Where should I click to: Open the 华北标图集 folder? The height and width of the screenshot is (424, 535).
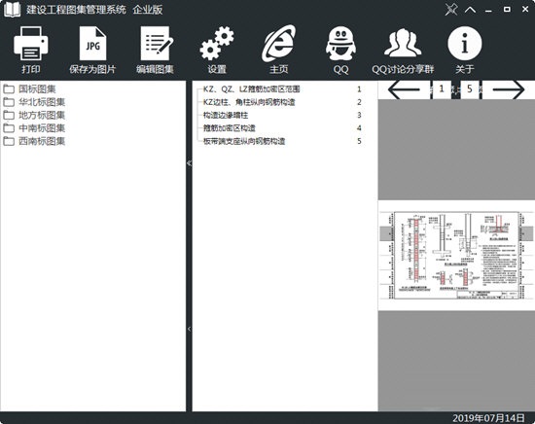point(42,102)
